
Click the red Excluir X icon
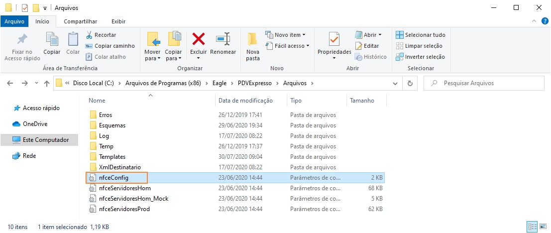198,39
